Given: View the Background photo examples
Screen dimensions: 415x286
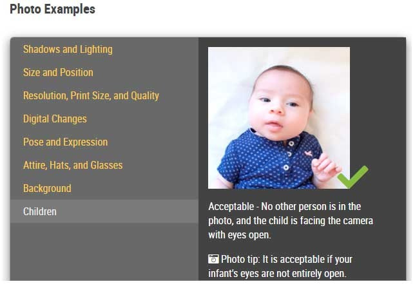Looking at the screenshot, I should [47, 189].
